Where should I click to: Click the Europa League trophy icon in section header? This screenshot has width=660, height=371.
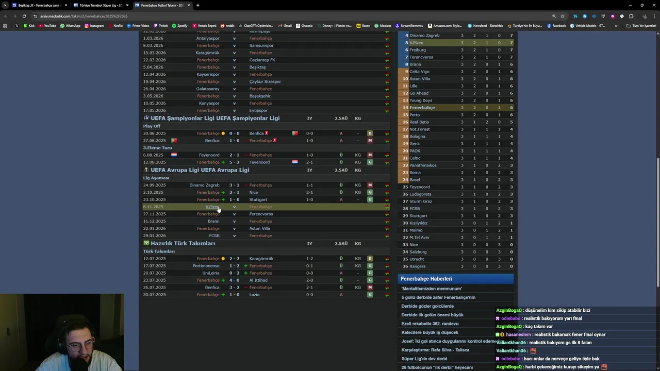(146, 170)
